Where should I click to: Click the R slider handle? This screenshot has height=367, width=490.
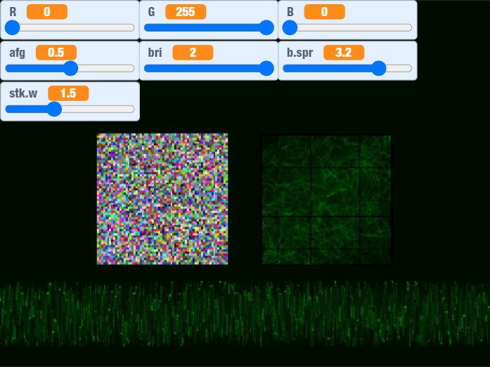click(x=13, y=27)
